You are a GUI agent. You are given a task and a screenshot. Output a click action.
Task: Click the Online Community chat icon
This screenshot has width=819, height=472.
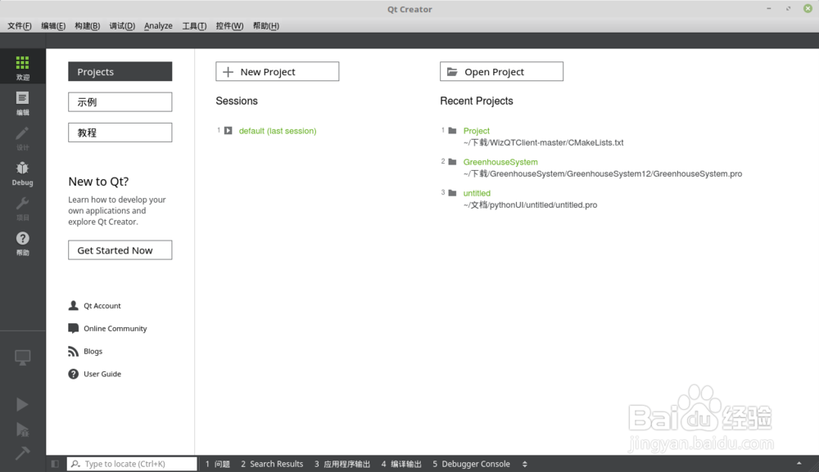[x=73, y=328]
